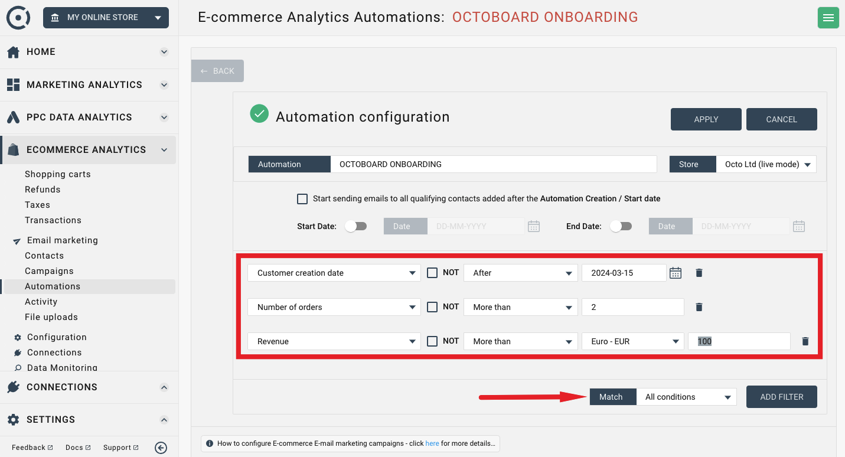The width and height of the screenshot is (845, 457).
Task: Open Transactions menu item
Action: coord(53,220)
